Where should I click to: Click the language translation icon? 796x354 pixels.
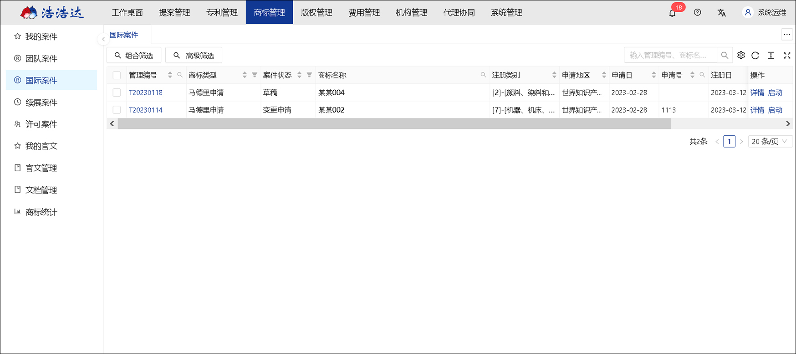click(722, 13)
